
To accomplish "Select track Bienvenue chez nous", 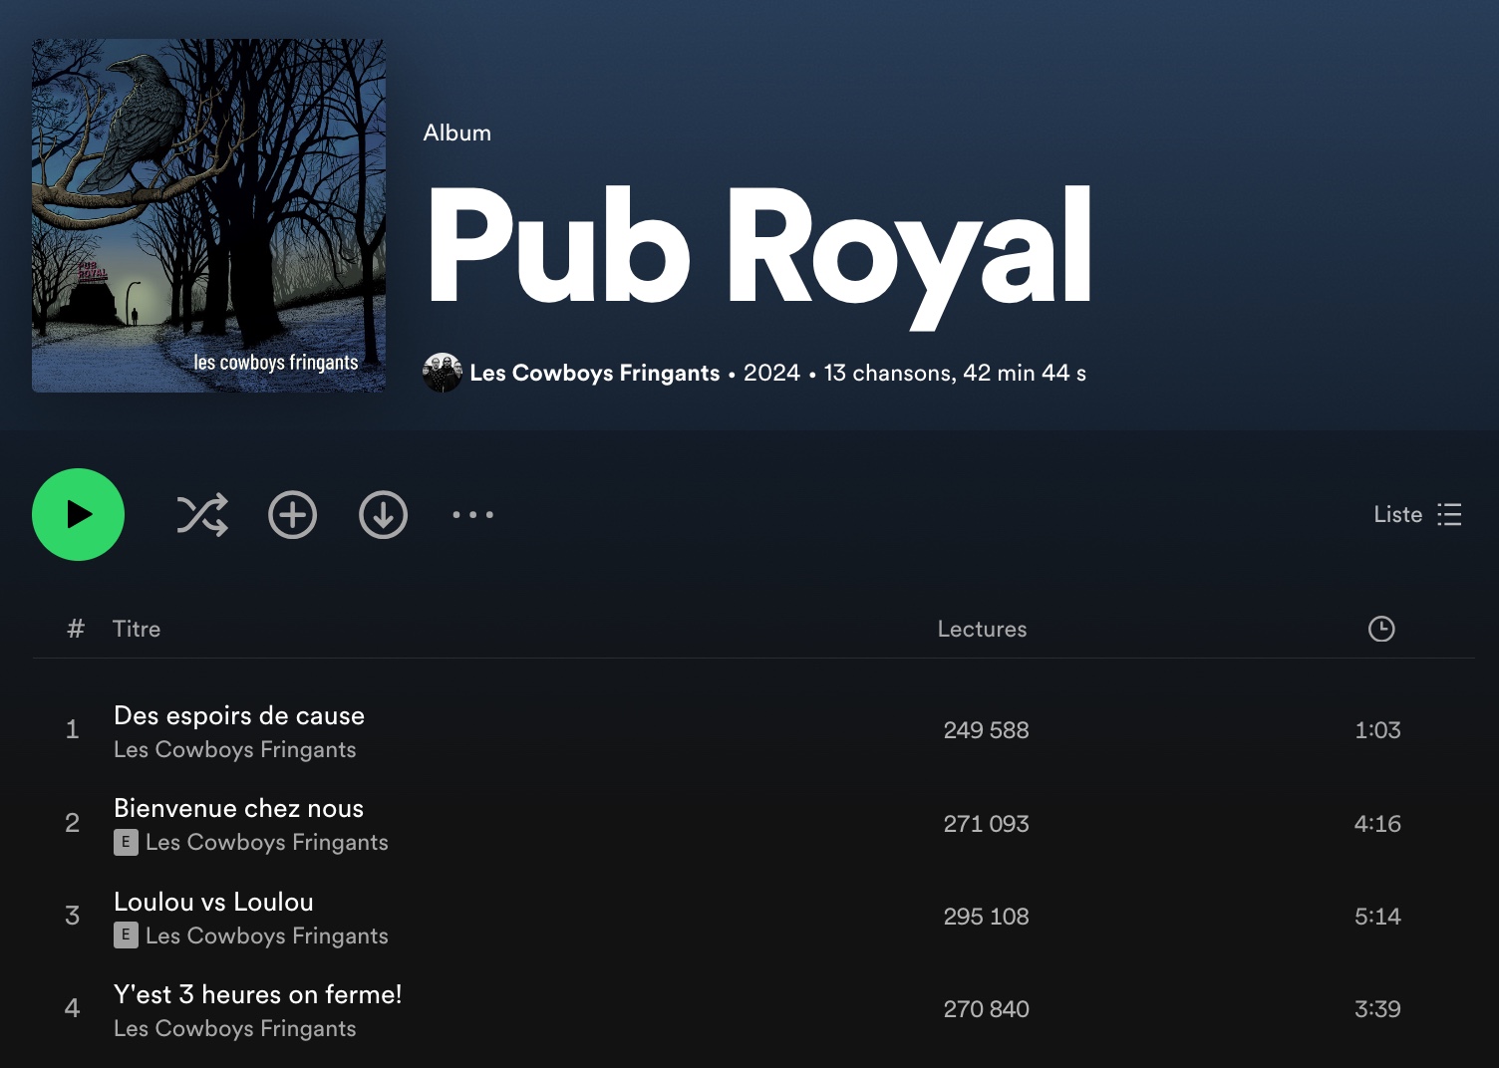I will pos(238,808).
